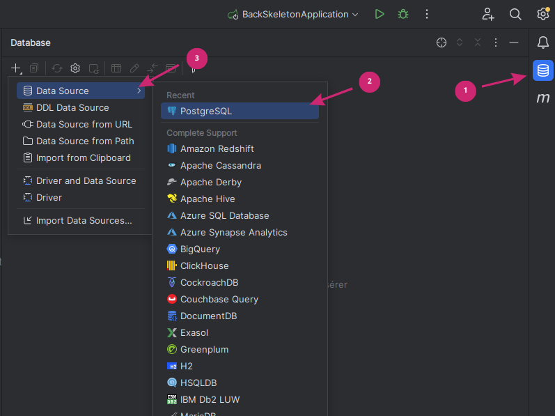Viewport: 555px width, 416px height.
Task: Select Couchbase Query data source
Action: click(240, 299)
